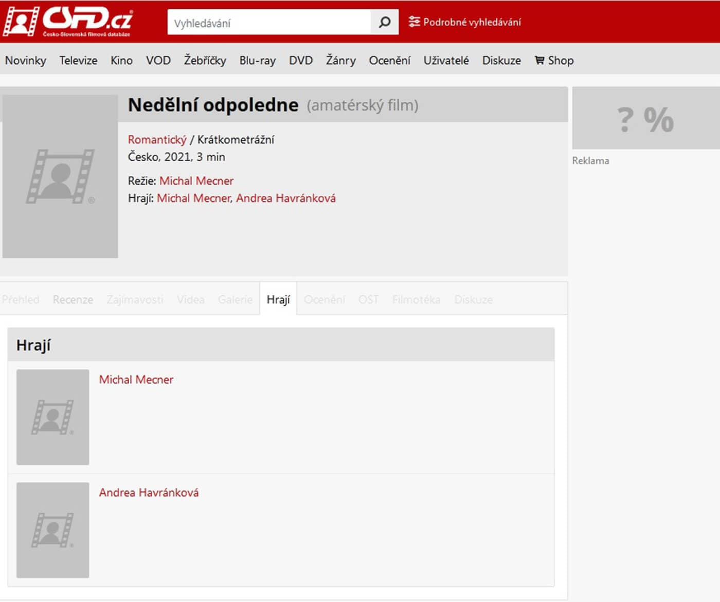This screenshot has height=602, width=720.
Task: Switch to the Zajímavosti tab
Action: point(135,299)
